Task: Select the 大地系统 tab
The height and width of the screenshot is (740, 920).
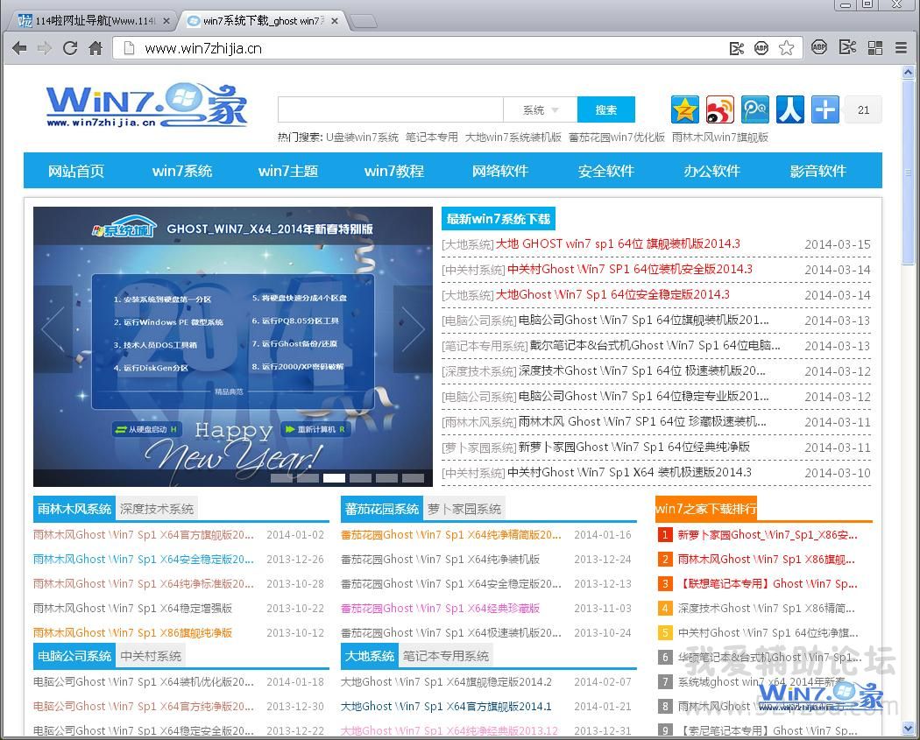Action: [370, 656]
